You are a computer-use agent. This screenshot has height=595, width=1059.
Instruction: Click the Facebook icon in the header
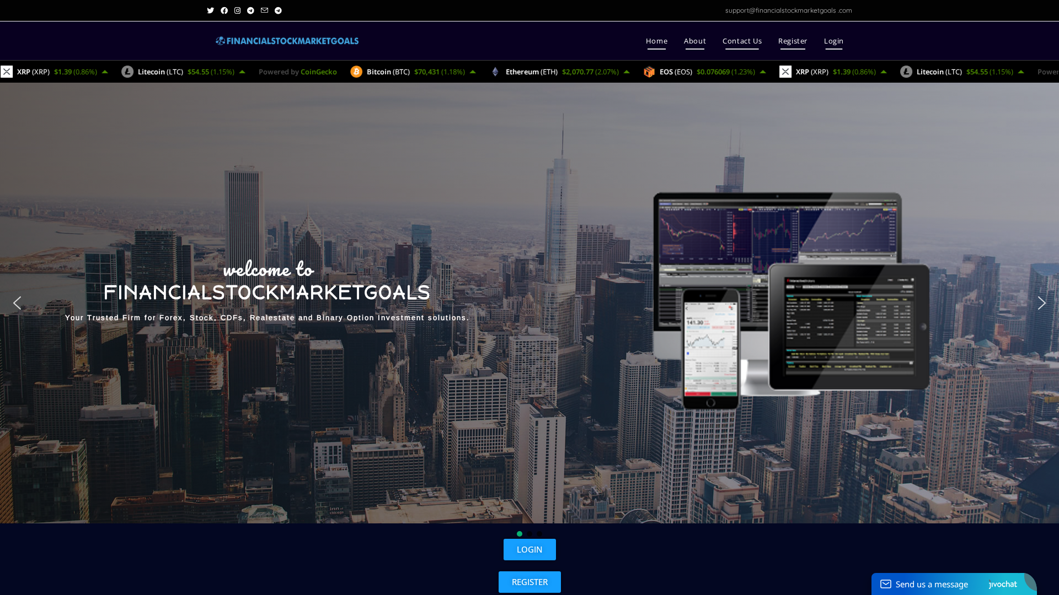pyautogui.click(x=224, y=10)
